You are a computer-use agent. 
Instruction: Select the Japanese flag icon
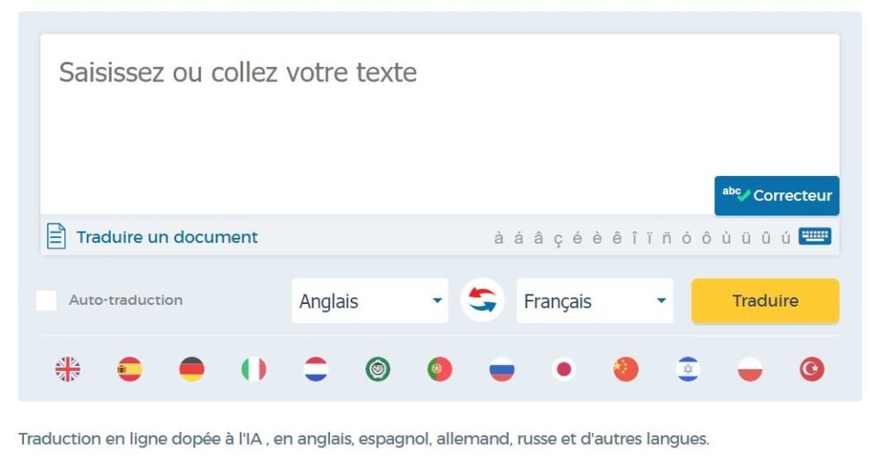[x=564, y=369]
